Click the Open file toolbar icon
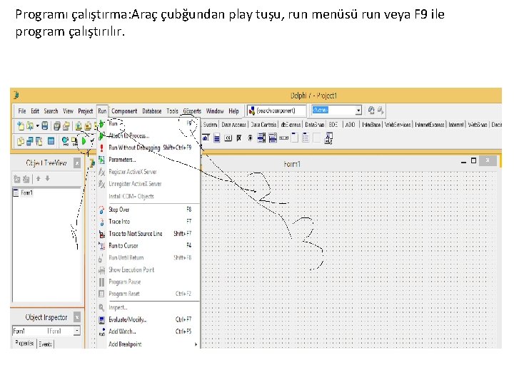Screen dimensions: 514x385 pyautogui.click(x=30, y=125)
